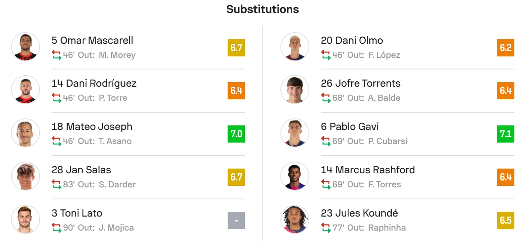Open Mateo Joseph's 7.0 rating badge
525x241 pixels.
point(236,134)
